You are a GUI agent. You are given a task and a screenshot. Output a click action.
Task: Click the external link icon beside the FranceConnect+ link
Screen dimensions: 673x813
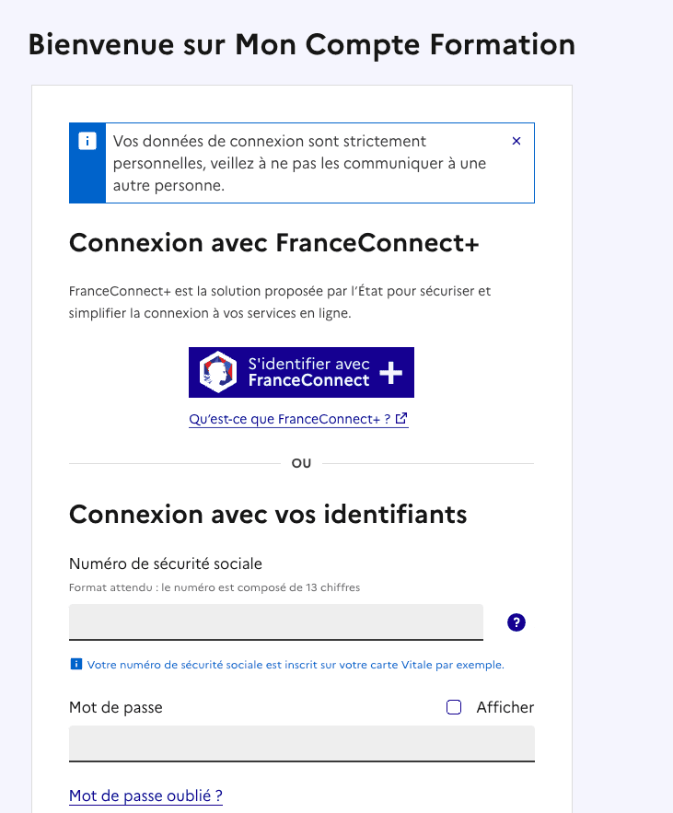(402, 419)
